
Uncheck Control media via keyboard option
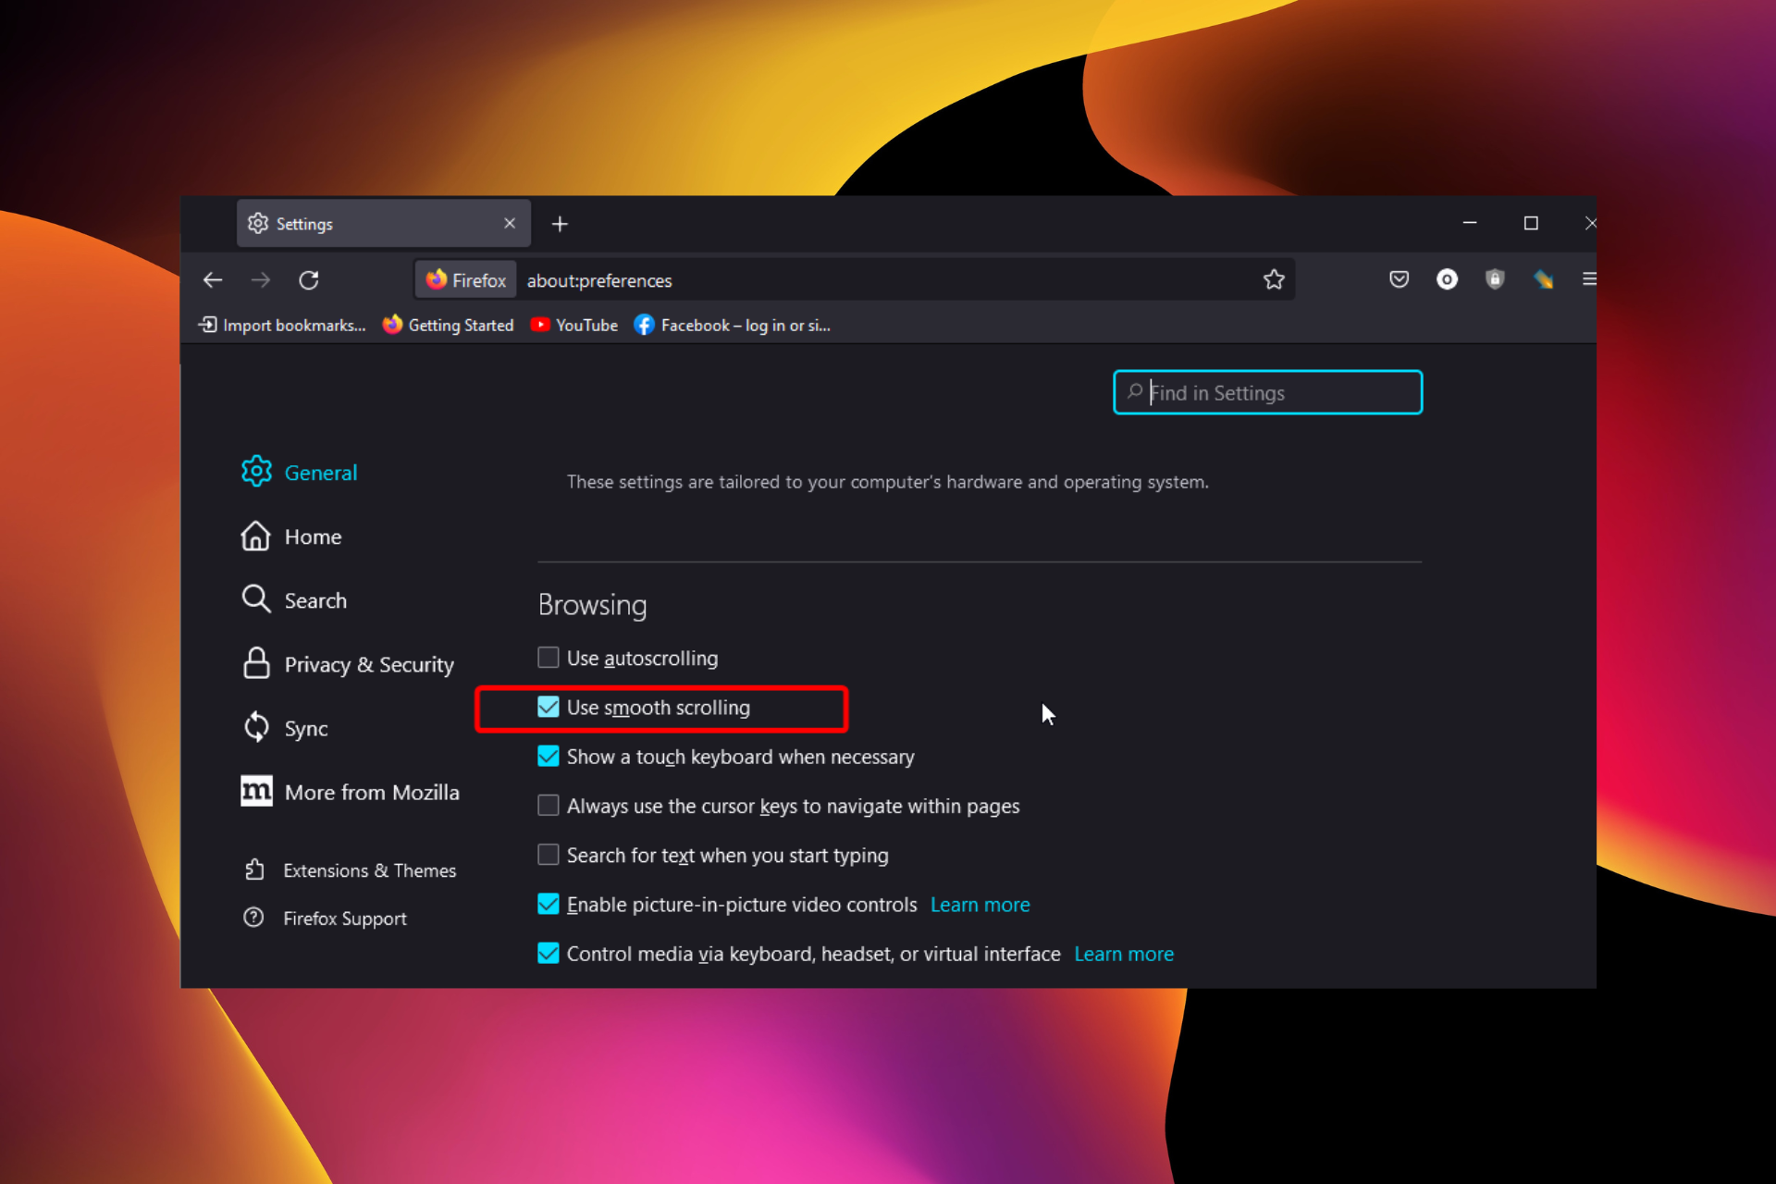[549, 953]
